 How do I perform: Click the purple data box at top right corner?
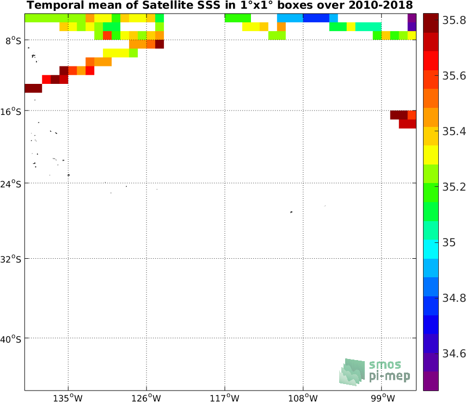[412, 18]
